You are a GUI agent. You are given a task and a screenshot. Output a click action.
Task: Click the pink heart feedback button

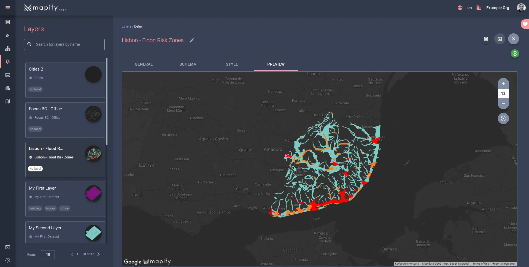click(525, 24)
